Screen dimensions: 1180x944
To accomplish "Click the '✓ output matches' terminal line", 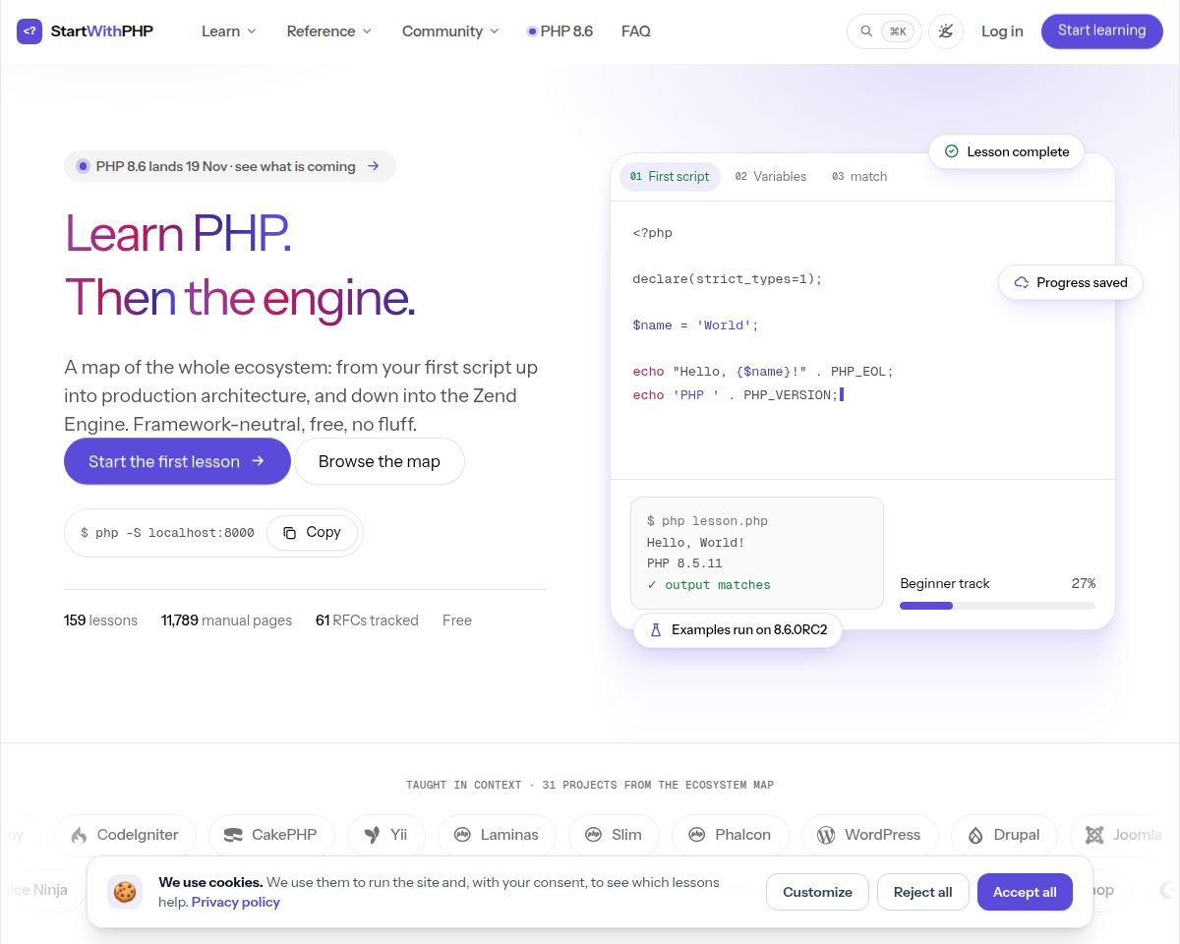I will (709, 585).
